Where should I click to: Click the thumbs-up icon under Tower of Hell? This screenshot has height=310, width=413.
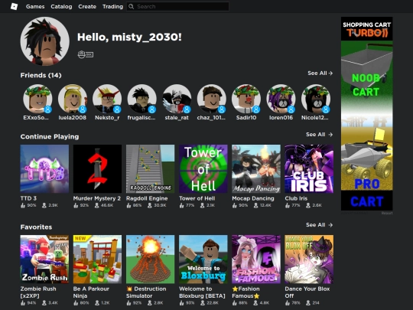(x=182, y=205)
